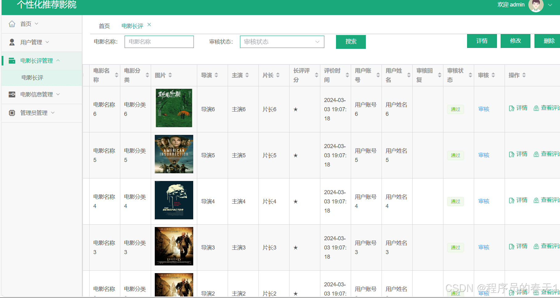The image size is (560, 298).
Task: Open the admin avatar picture
Action: pos(536,5)
